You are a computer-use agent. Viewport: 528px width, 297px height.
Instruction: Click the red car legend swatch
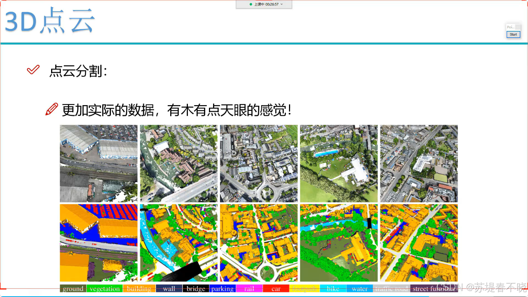tap(276, 289)
